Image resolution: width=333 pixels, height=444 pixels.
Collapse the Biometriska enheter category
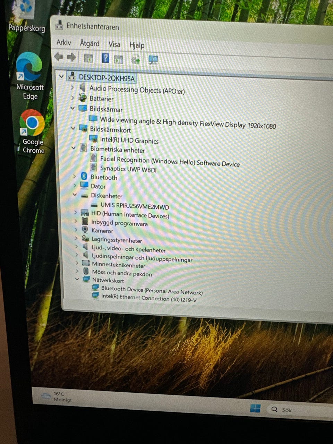pyautogui.click(x=73, y=148)
